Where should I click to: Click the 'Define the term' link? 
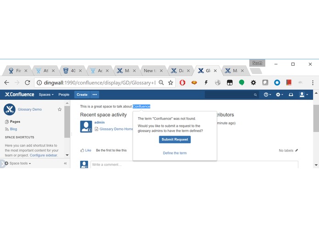(x=175, y=153)
